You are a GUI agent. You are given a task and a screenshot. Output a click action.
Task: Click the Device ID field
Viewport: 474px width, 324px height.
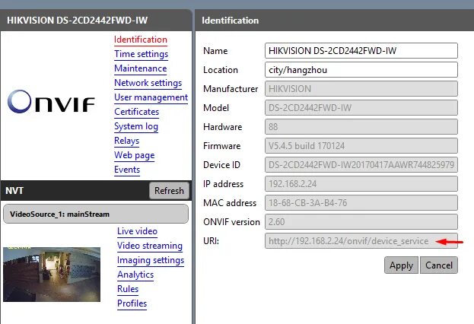(x=361, y=165)
